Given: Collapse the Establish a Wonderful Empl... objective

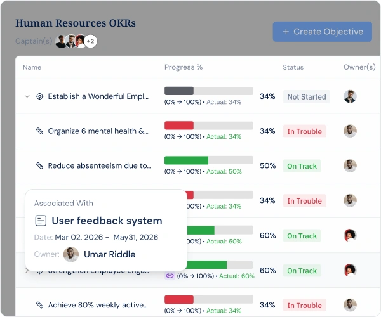Looking at the screenshot, I should (x=27, y=96).
